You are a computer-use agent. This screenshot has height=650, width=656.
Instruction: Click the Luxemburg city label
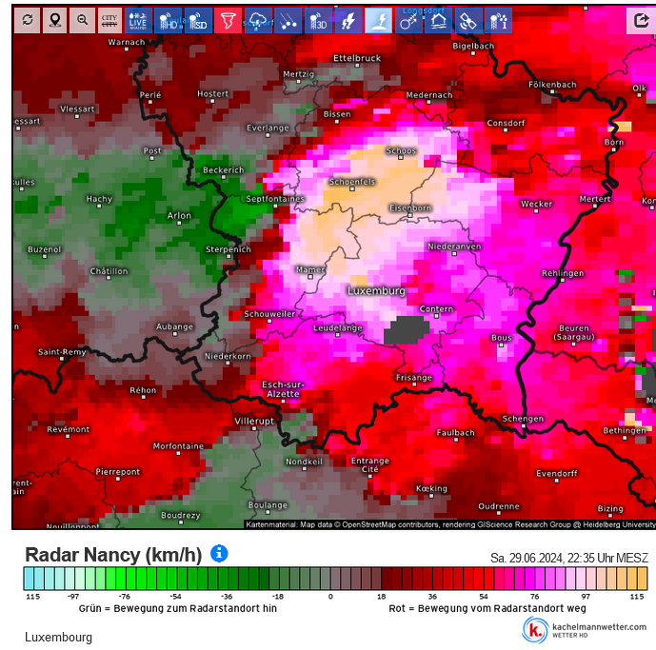[376, 290]
